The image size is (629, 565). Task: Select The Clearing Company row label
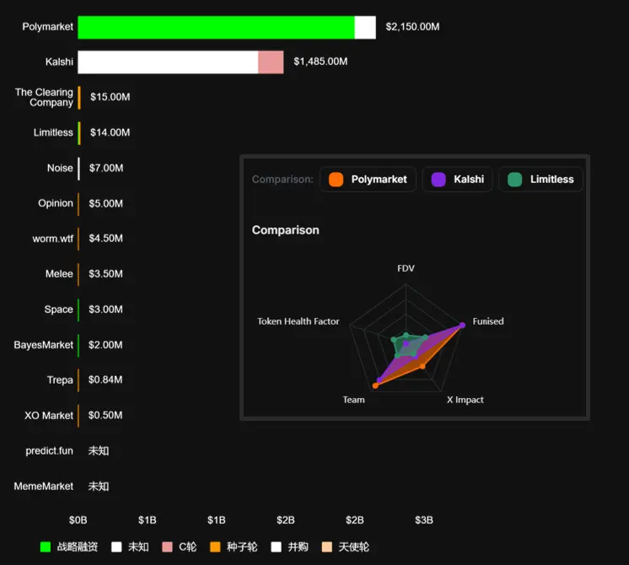click(x=44, y=98)
